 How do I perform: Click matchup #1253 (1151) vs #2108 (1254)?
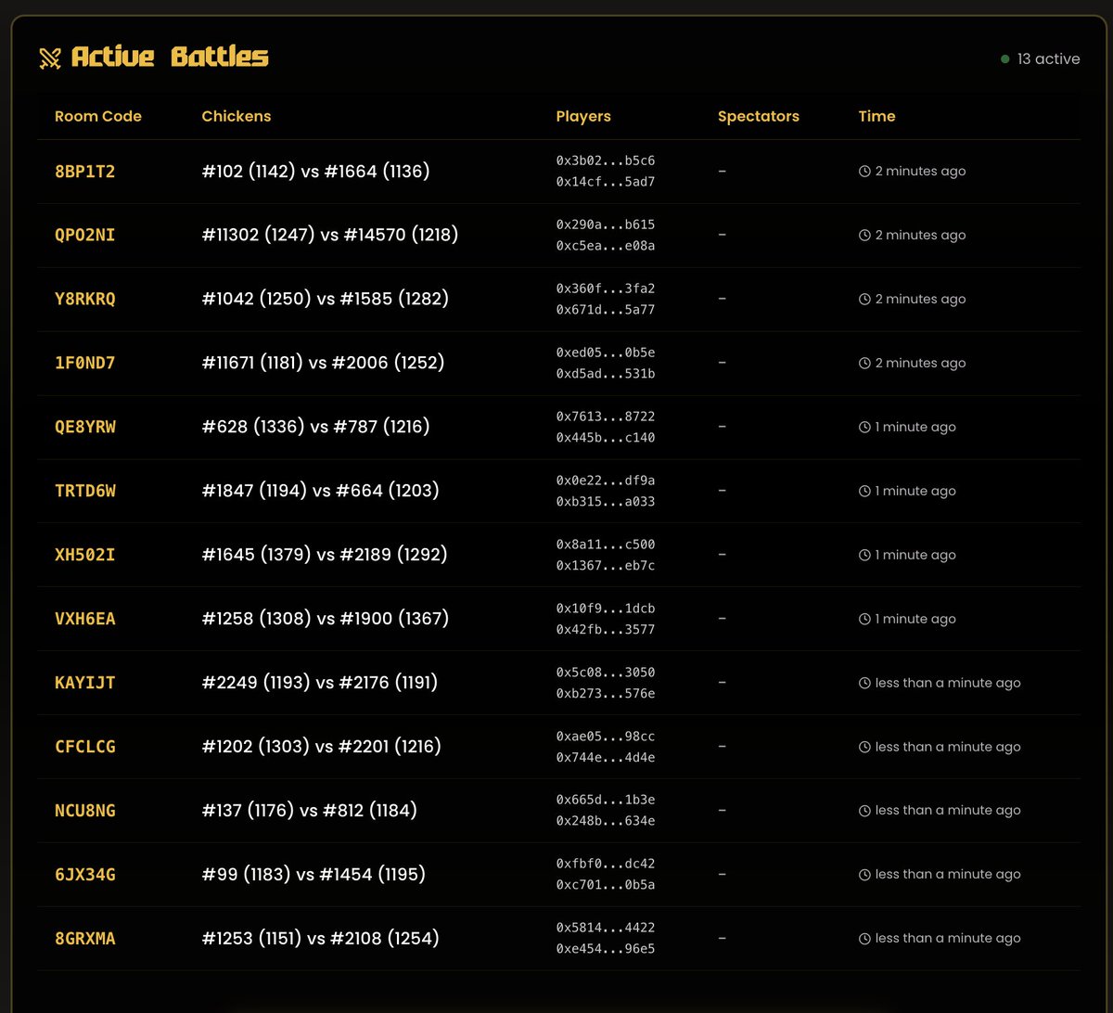tap(320, 939)
